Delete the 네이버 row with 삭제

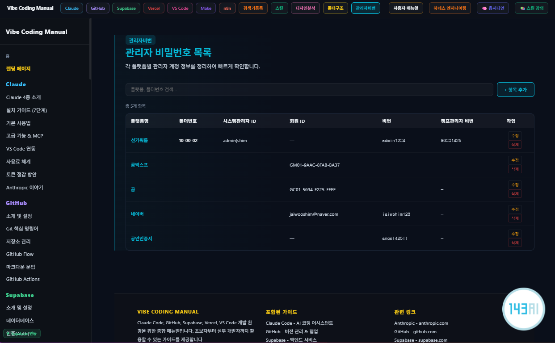(515, 218)
